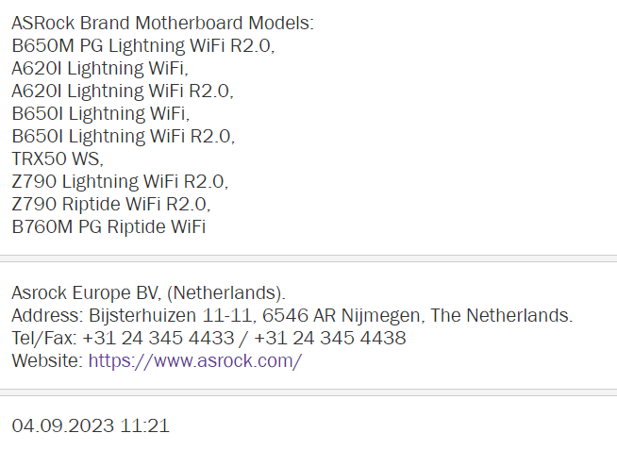Click the 04.09.2023 11:21 timestamp
Viewport: 617px width, 450px height.
(x=91, y=425)
